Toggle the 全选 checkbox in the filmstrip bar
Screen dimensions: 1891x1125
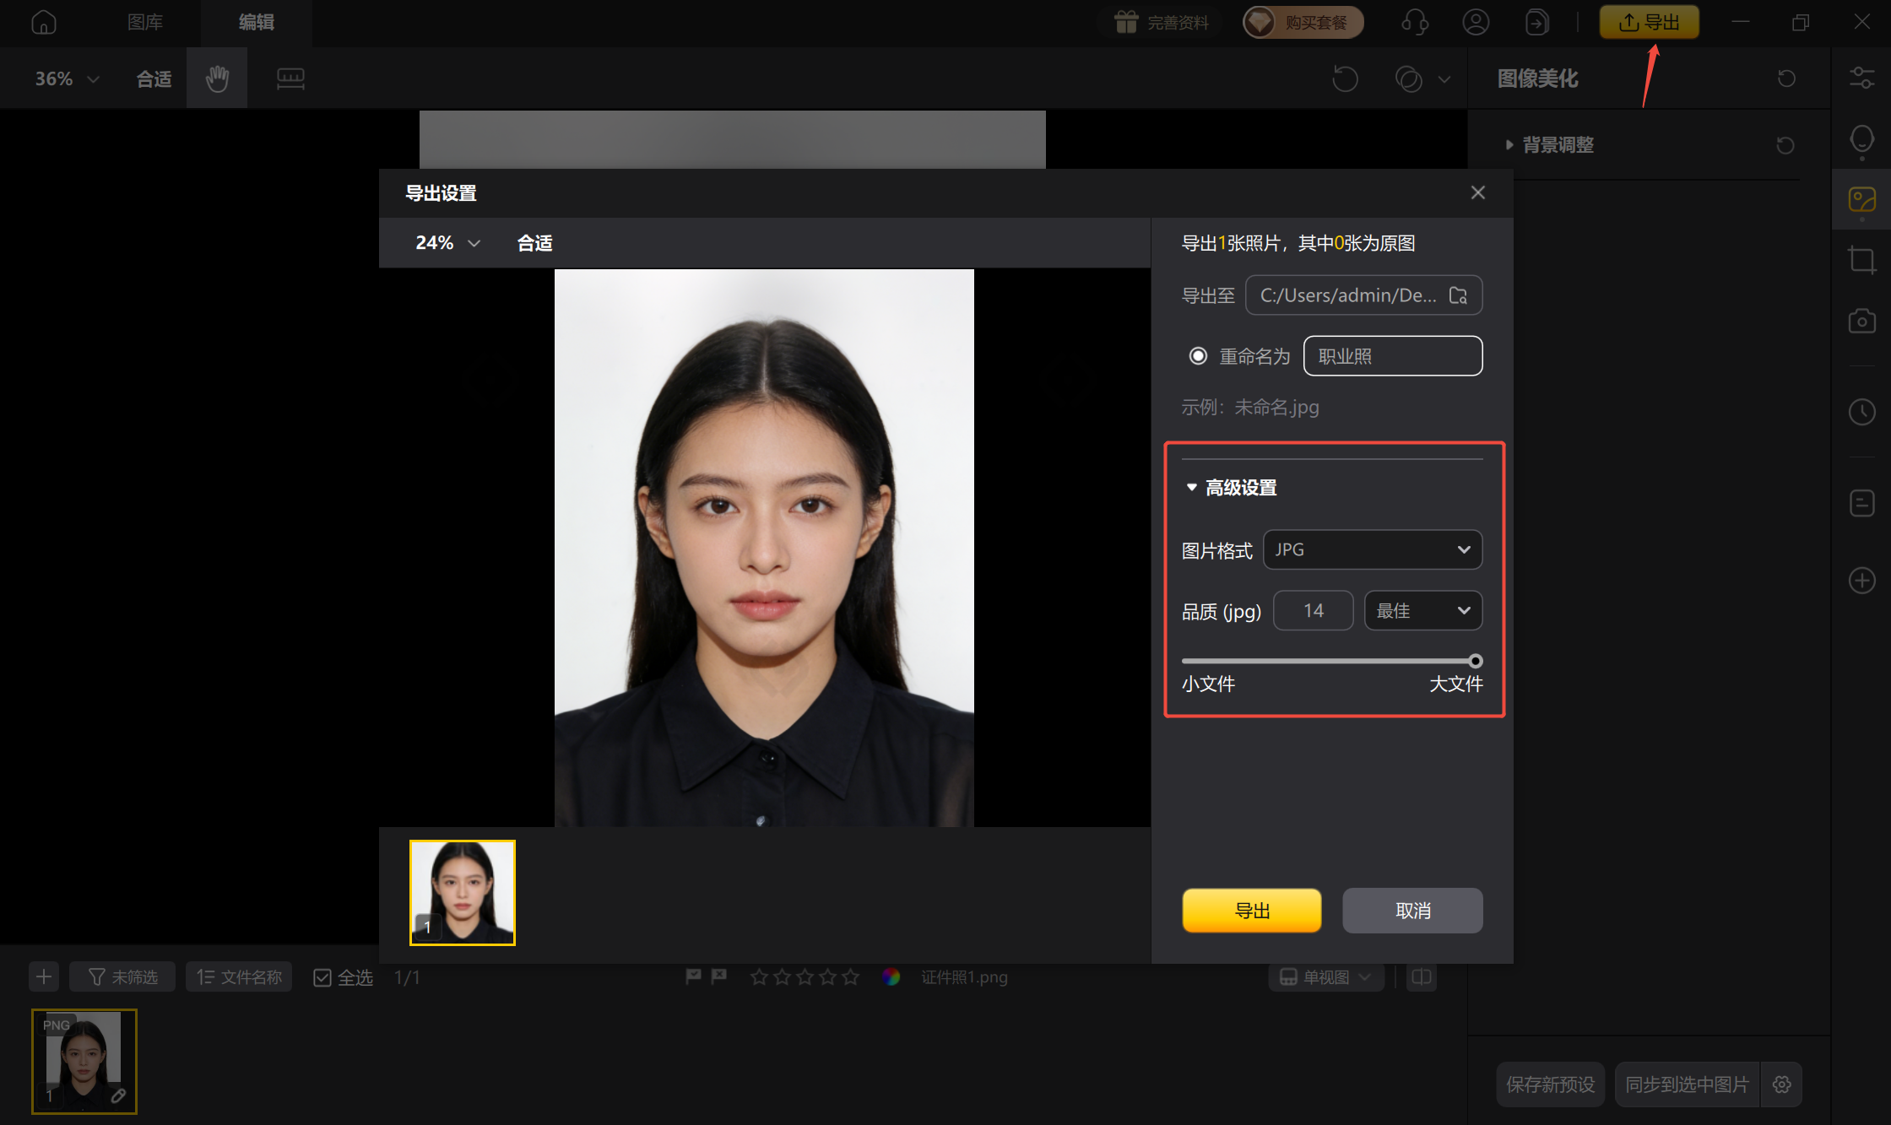pyautogui.click(x=322, y=976)
